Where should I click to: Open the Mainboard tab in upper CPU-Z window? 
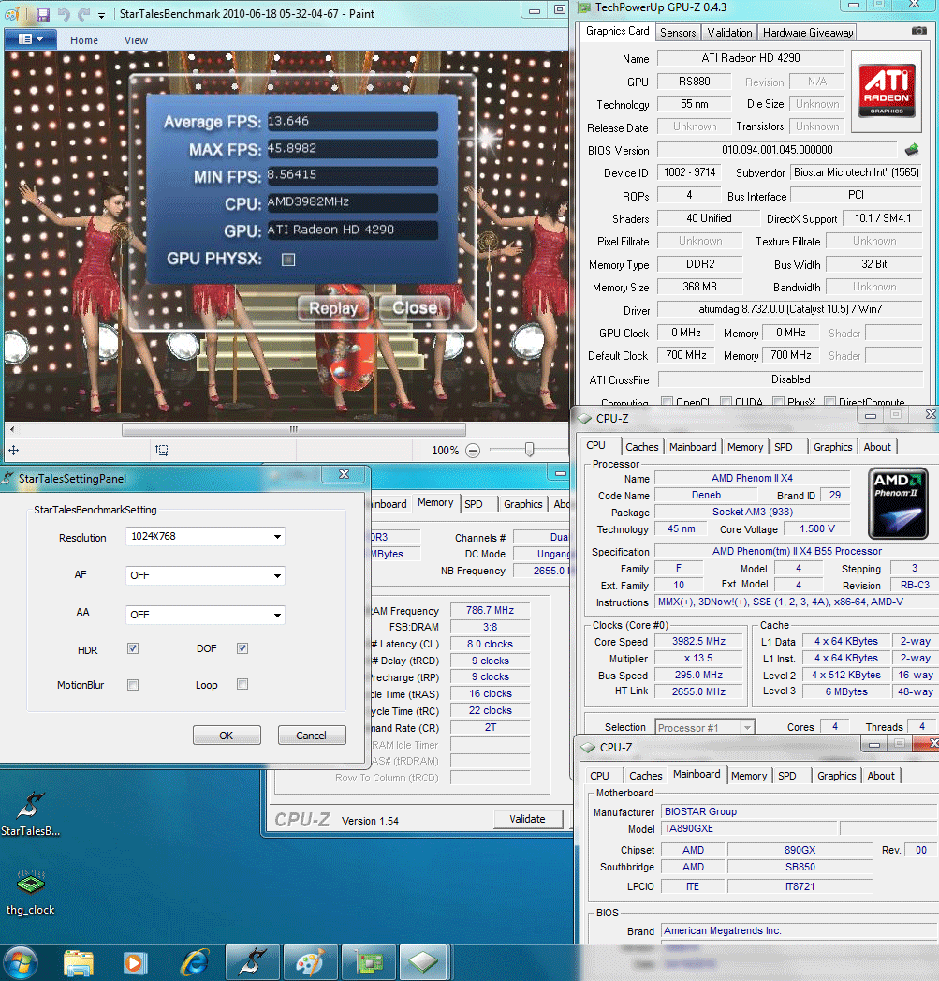[693, 447]
